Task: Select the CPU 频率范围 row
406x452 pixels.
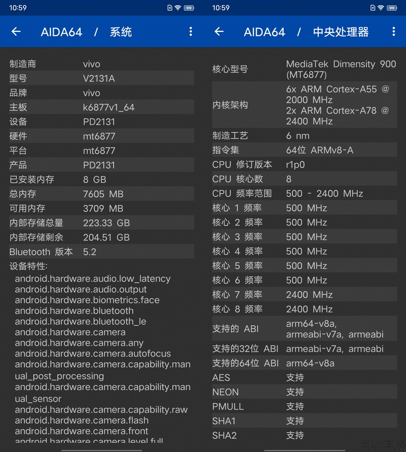Action: pos(304,193)
